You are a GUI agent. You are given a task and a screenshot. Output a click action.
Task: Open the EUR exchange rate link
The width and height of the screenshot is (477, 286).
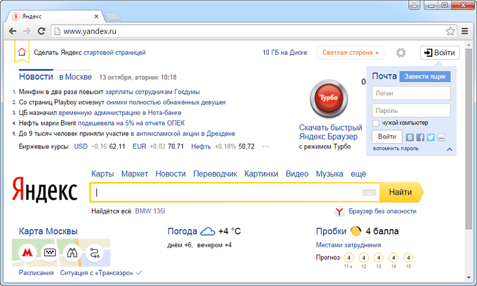(139, 146)
